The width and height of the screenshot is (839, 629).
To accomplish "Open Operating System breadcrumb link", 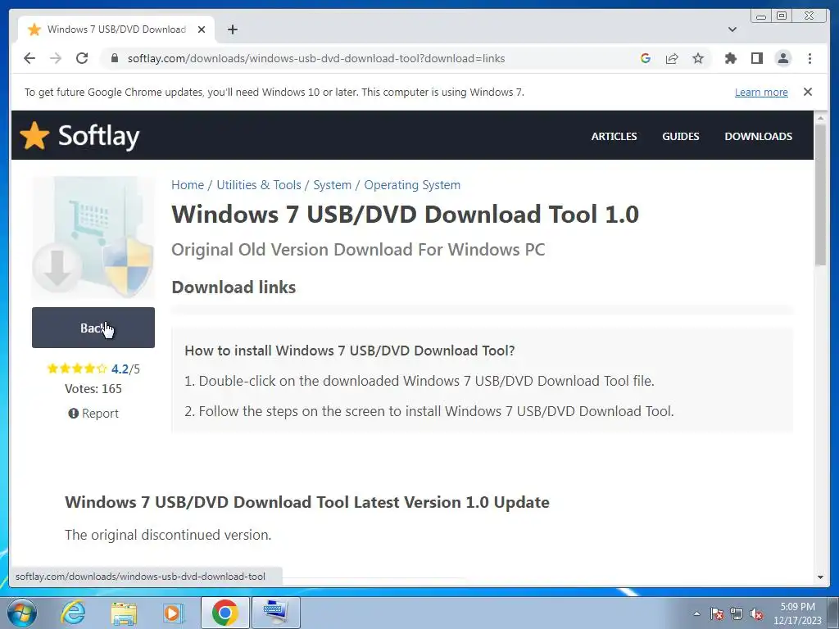I will pyautogui.click(x=412, y=185).
